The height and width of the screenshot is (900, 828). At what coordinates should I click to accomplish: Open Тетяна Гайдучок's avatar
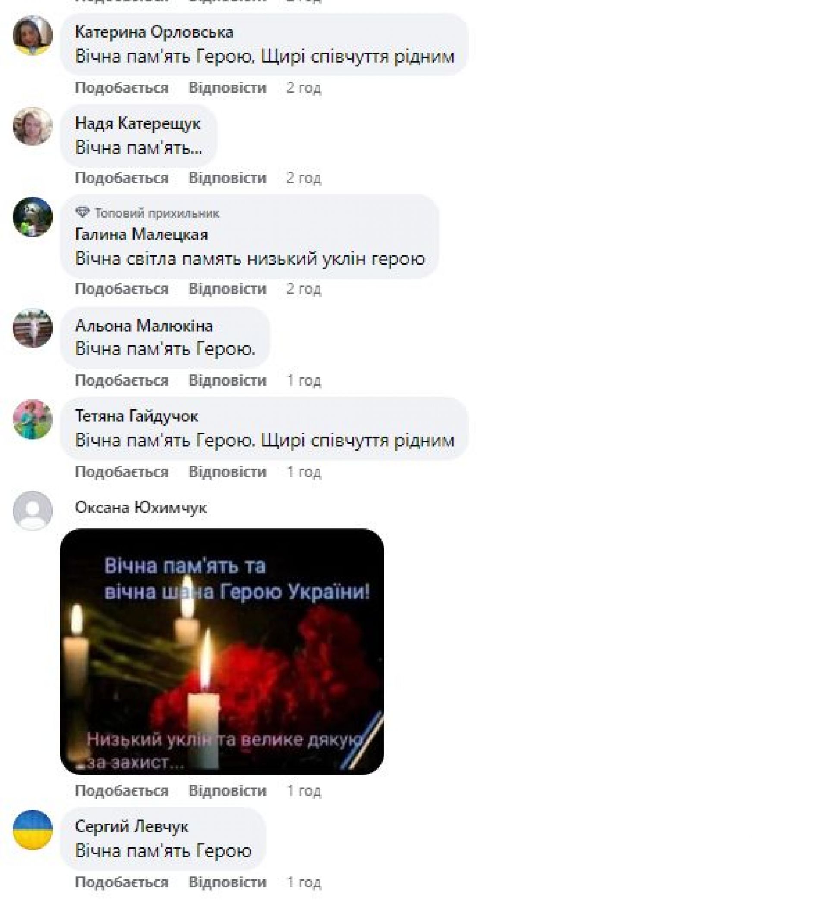tap(32, 419)
